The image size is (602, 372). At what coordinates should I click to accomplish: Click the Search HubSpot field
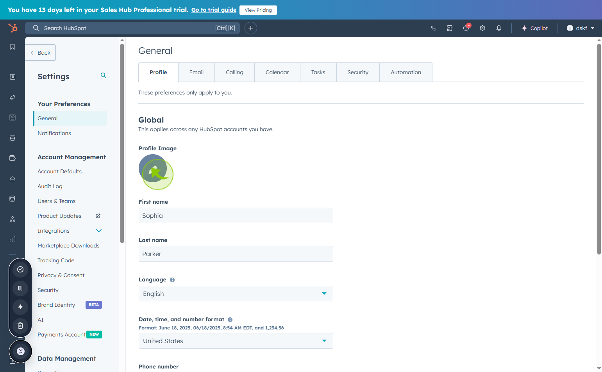point(132,28)
